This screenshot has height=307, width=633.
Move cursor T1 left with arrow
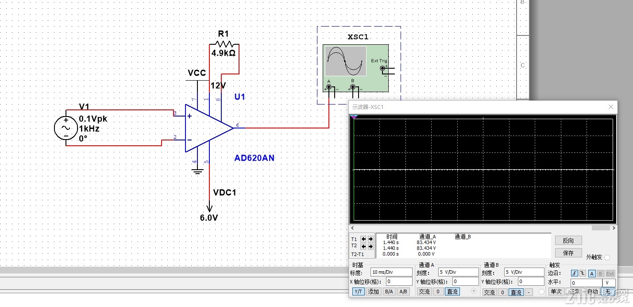tap(363, 239)
